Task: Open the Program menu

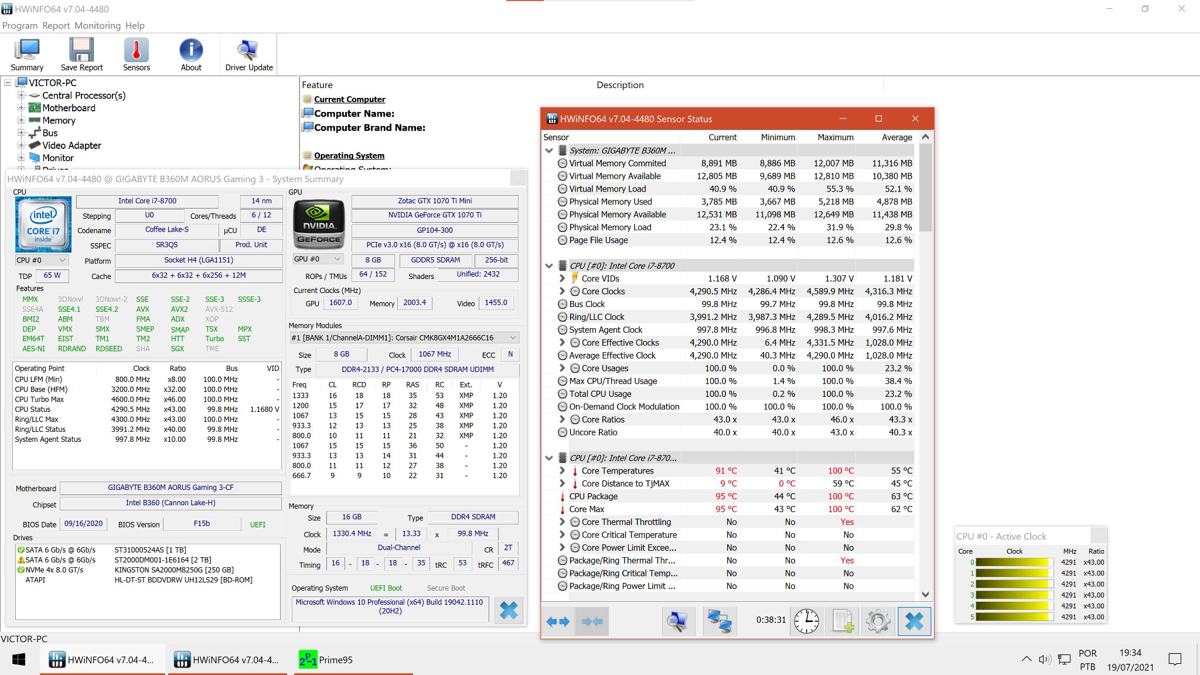Action: (20, 26)
